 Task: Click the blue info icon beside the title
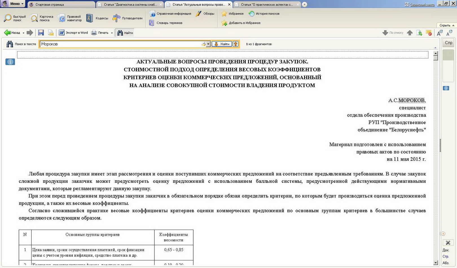click(x=10, y=62)
